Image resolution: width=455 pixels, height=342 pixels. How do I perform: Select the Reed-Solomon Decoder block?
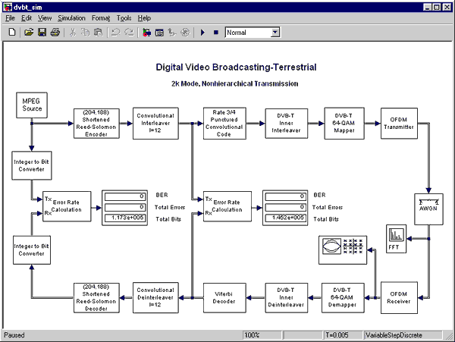pos(96,297)
